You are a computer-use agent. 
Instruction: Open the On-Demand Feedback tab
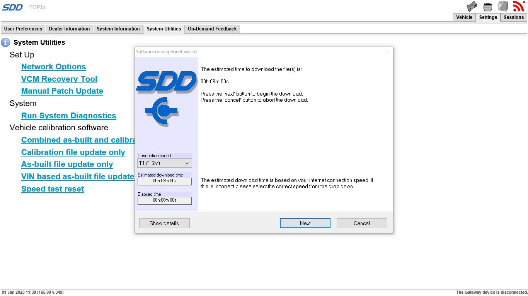tap(212, 29)
